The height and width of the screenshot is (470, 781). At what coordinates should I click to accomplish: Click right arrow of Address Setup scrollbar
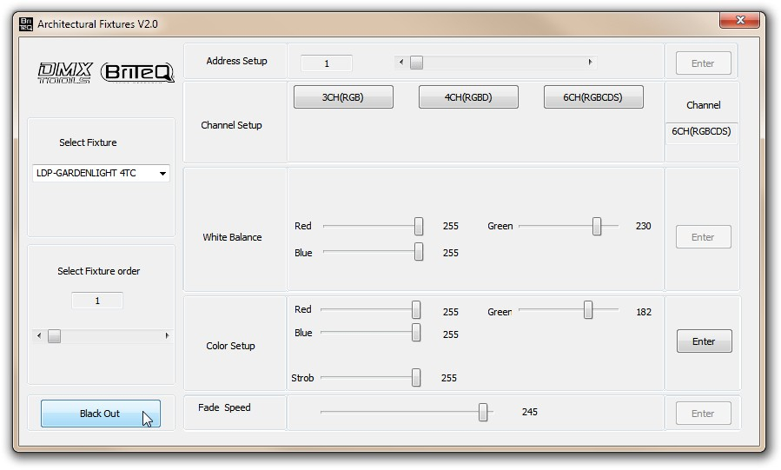pyautogui.click(x=591, y=63)
